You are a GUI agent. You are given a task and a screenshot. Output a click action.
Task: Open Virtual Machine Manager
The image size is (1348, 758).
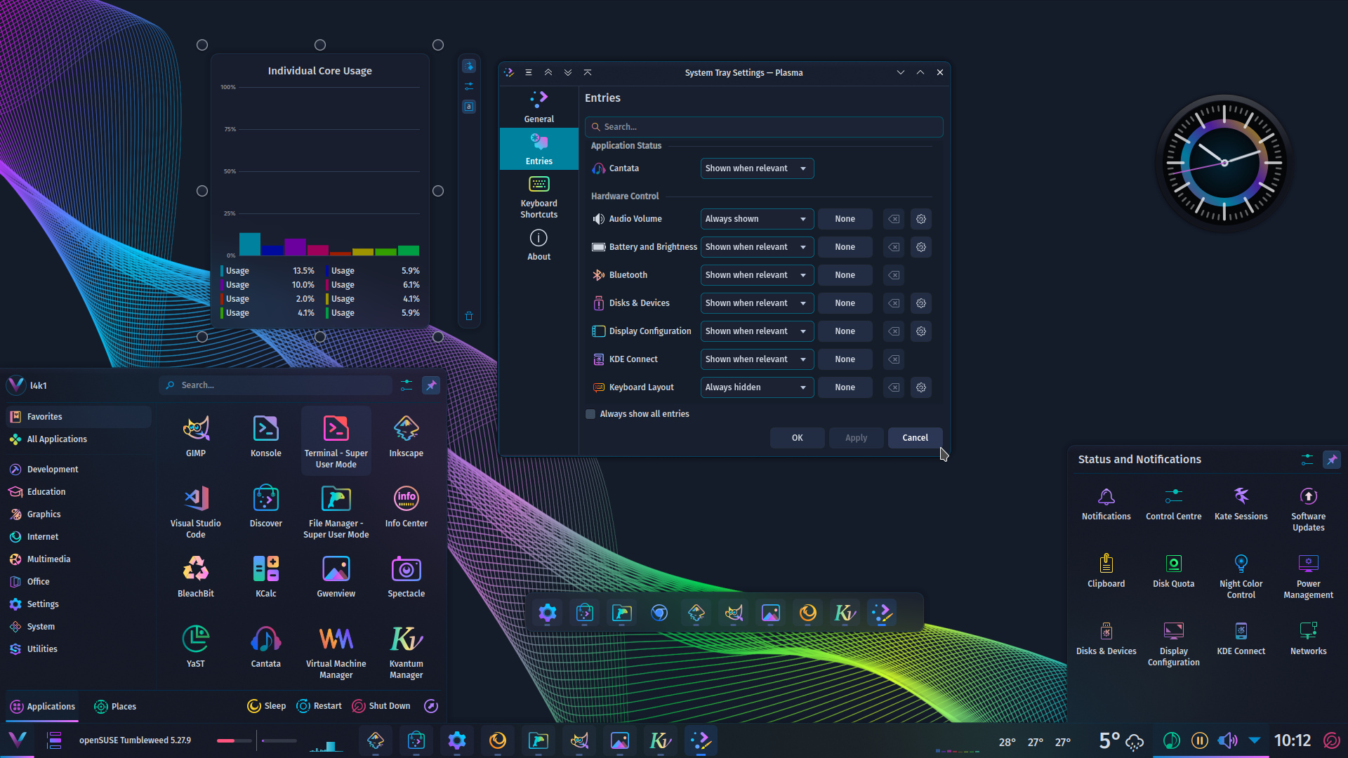(336, 652)
